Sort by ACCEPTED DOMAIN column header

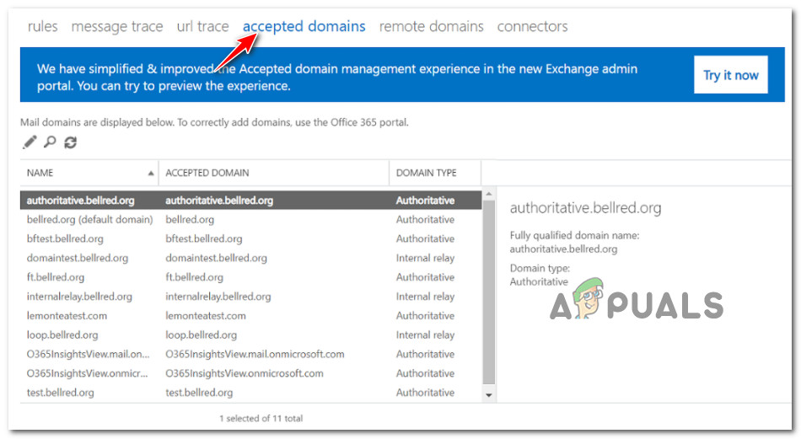[207, 173]
